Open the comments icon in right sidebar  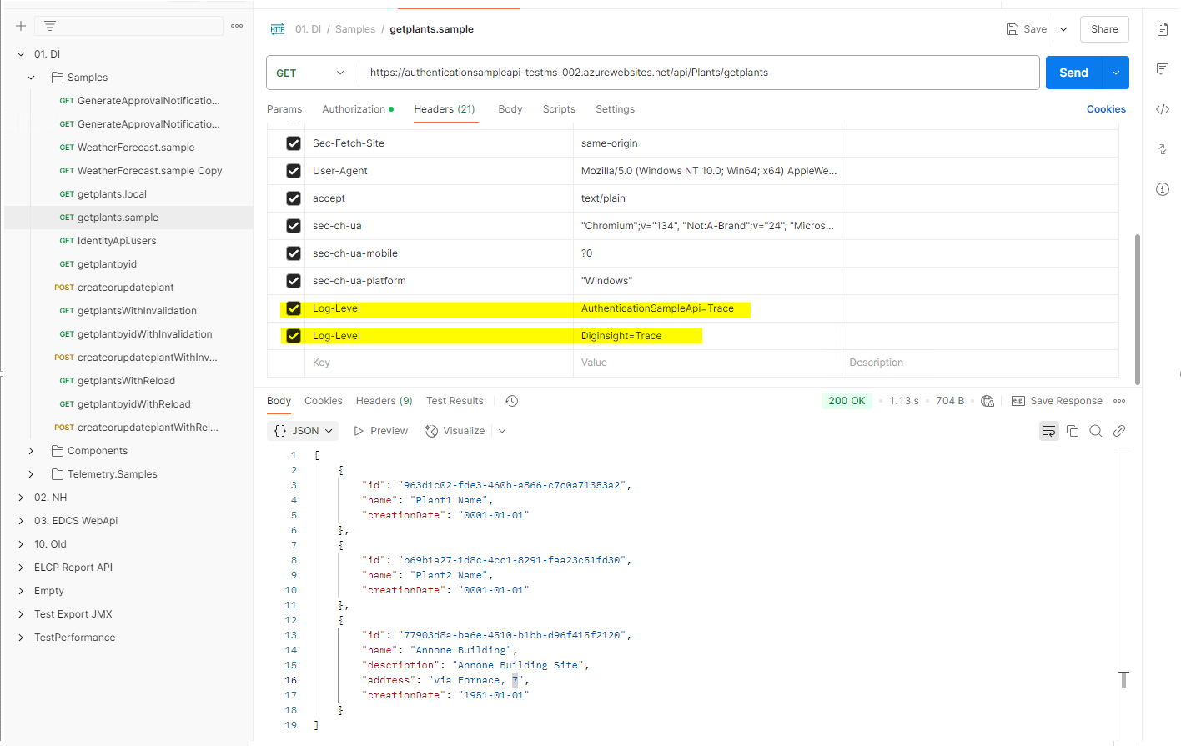pyautogui.click(x=1163, y=68)
